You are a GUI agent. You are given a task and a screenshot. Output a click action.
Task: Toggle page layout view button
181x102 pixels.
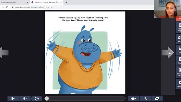click(x=133, y=99)
